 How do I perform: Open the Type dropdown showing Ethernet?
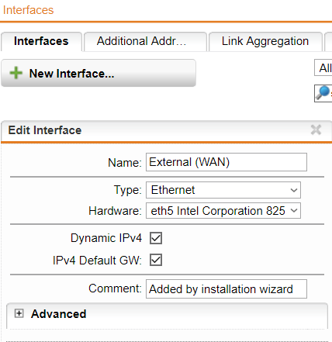click(223, 190)
